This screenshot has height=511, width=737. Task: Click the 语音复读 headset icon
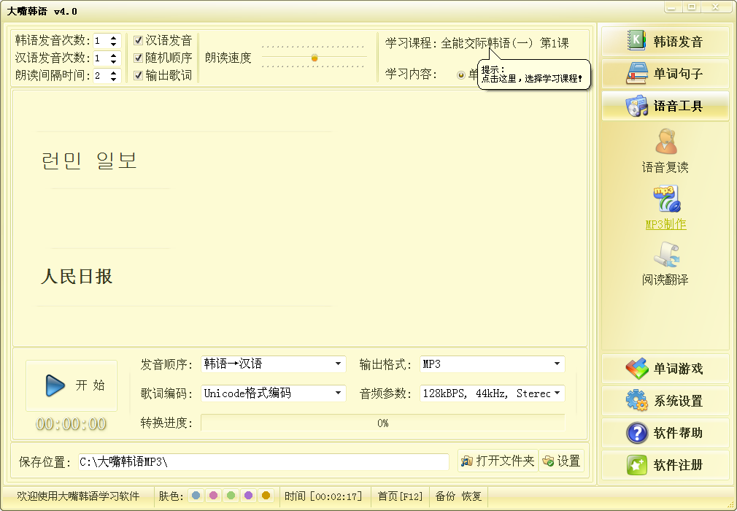coord(665,142)
